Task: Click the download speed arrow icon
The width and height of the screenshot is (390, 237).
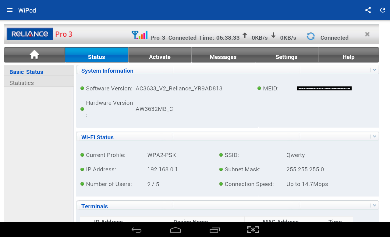Action: (273, 35)
